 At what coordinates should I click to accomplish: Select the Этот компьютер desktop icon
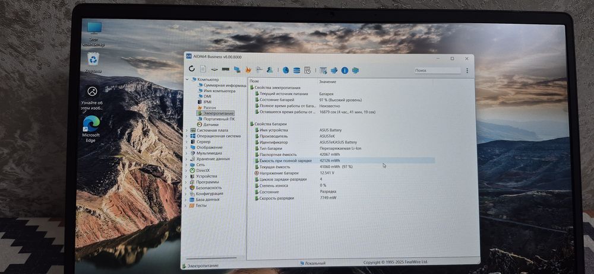pos(94,34)
